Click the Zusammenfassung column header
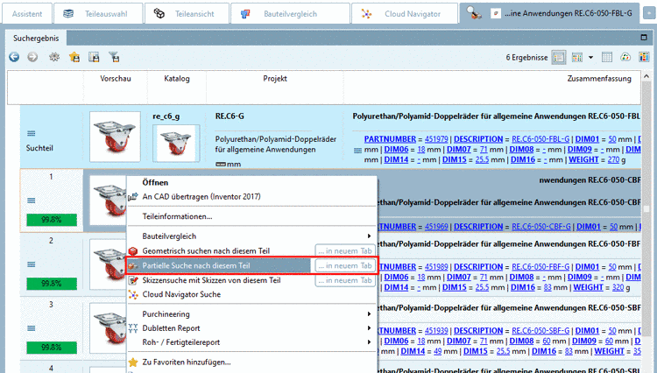The height and width of the screenshot is (373, 657). click(599, 79)
